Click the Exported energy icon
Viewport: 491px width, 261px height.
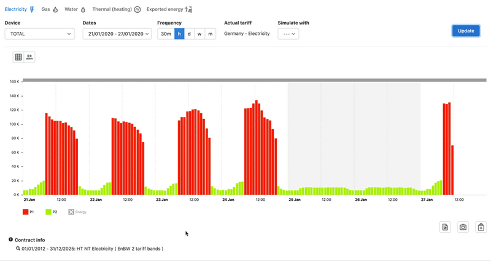click(x=188, y=10)
